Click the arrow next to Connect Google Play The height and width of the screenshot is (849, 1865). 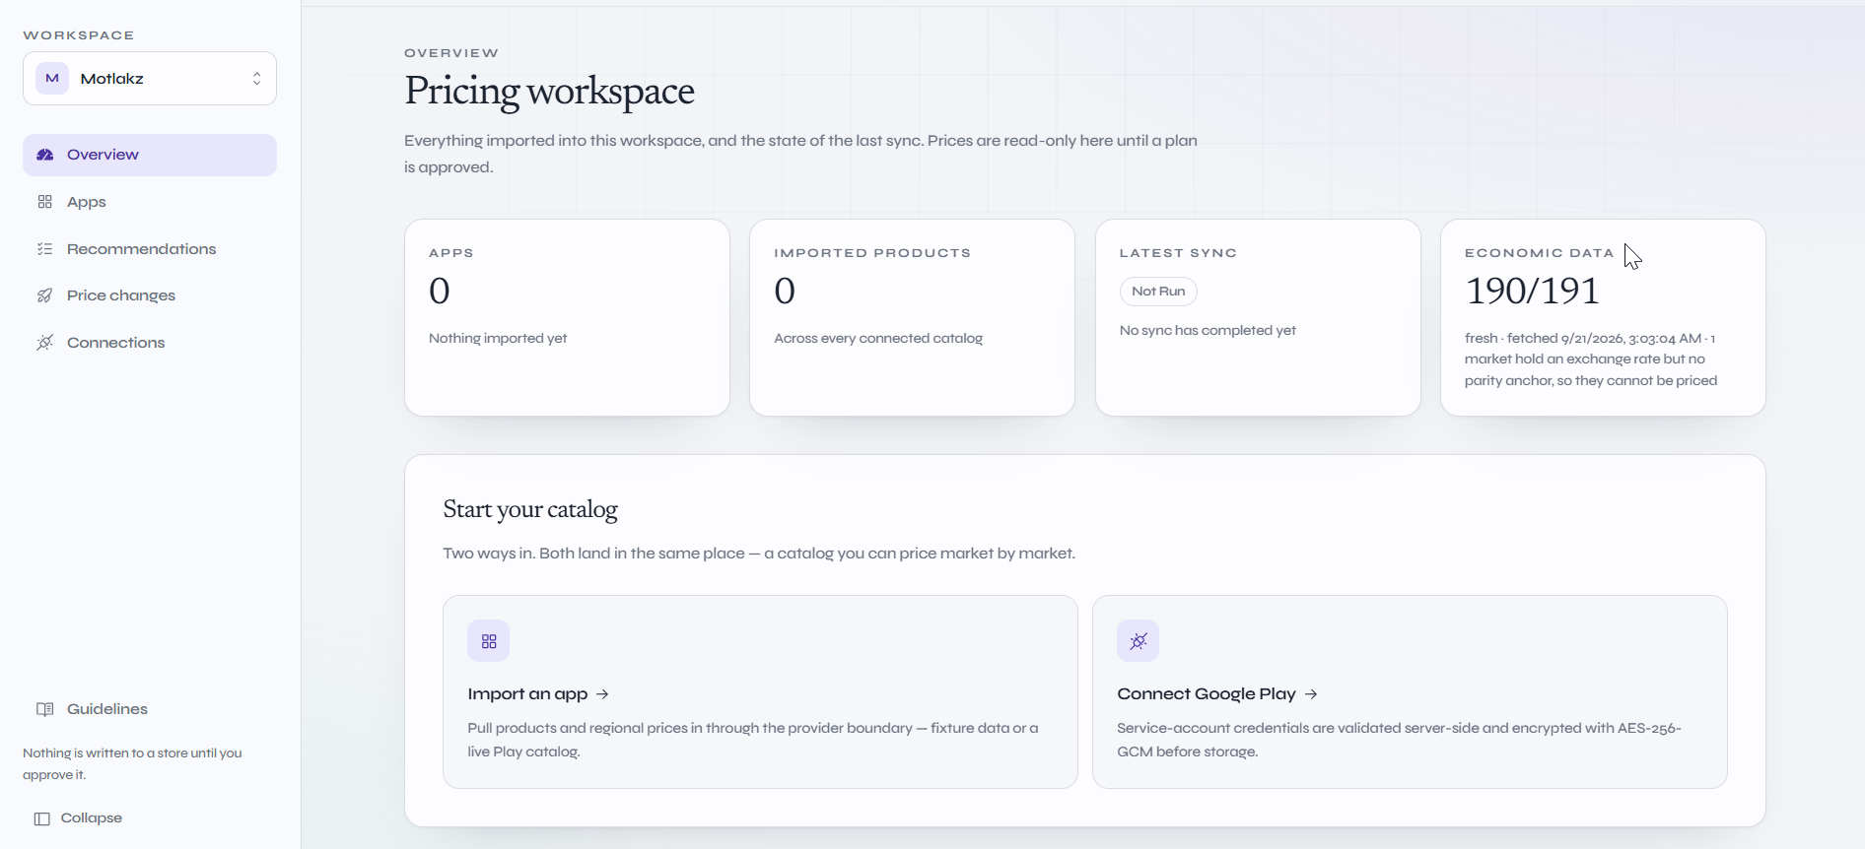coord(1311,694)
